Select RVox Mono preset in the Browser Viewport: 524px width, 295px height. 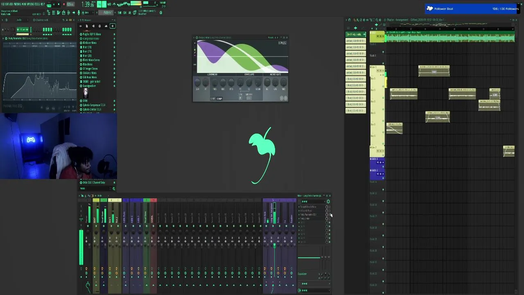pos(88,64)
